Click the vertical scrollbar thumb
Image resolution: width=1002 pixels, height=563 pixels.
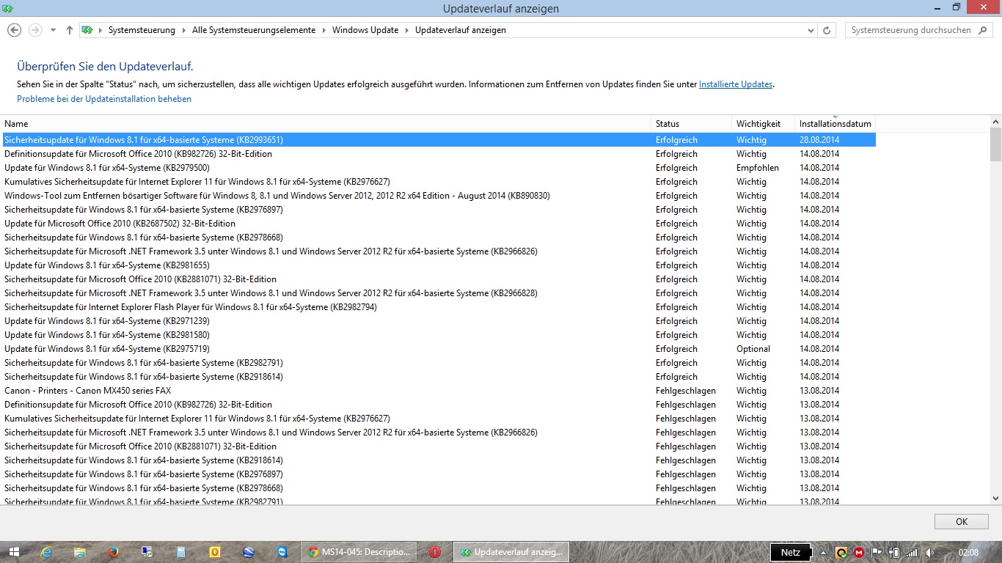(995, 144)
